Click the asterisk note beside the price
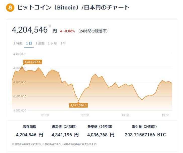The height and width of the screenshot is (153, 183). click(x=50, y=26)
